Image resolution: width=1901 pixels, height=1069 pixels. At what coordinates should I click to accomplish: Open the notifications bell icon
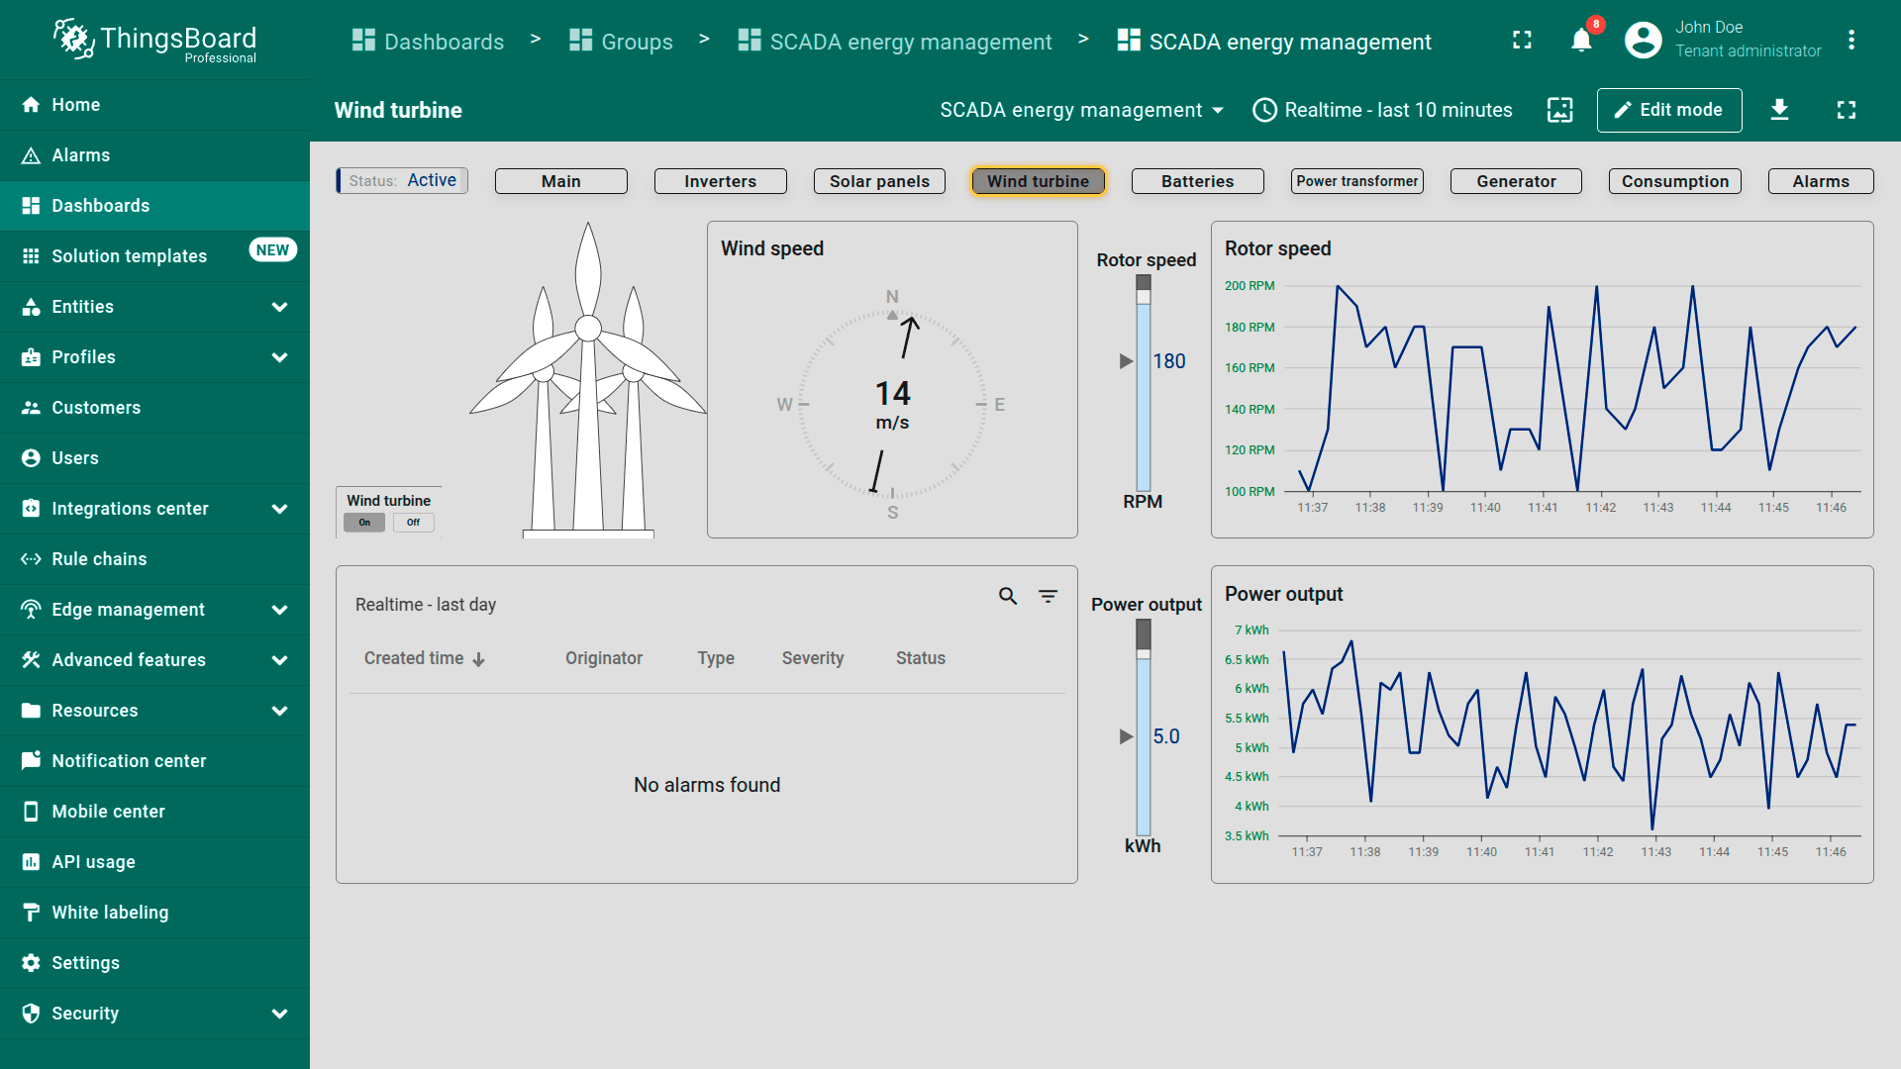point(1581,41)
